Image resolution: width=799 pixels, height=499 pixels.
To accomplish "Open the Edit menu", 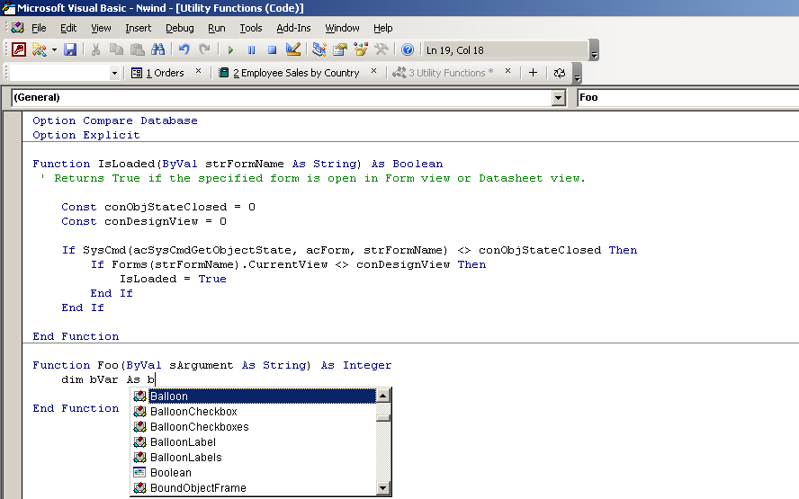I will click(x=68, y=28).
